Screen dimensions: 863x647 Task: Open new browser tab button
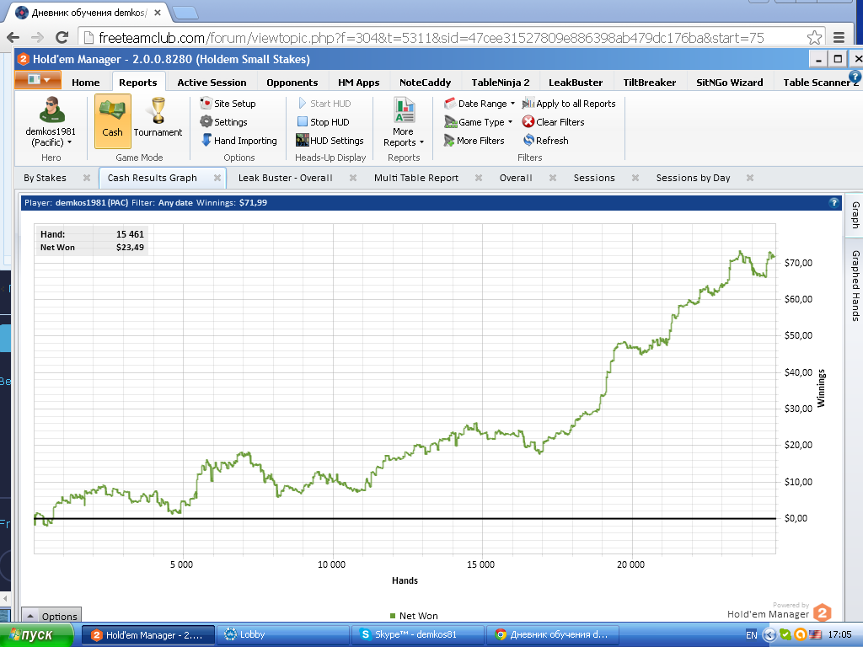(185, 13)
